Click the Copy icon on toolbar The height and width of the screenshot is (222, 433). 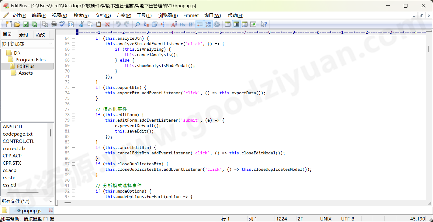(90, 24)
